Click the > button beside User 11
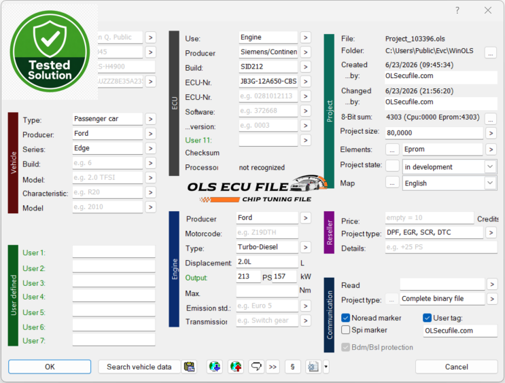 (305, 141)
